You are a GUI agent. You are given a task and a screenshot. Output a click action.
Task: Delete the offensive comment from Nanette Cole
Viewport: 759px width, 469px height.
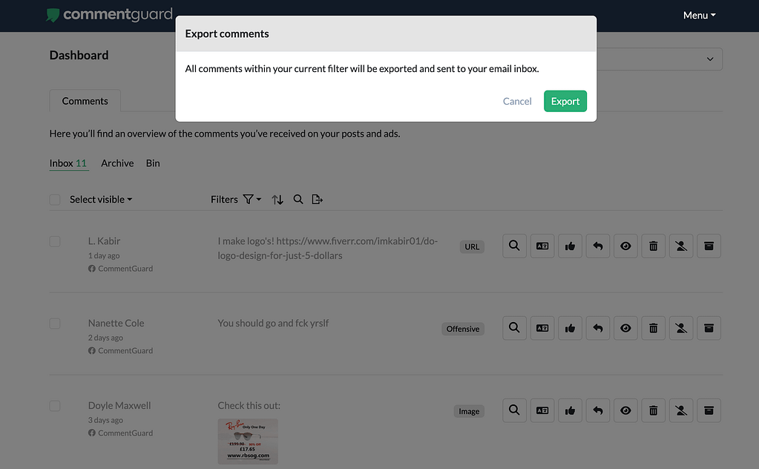(x=653, y=328)
